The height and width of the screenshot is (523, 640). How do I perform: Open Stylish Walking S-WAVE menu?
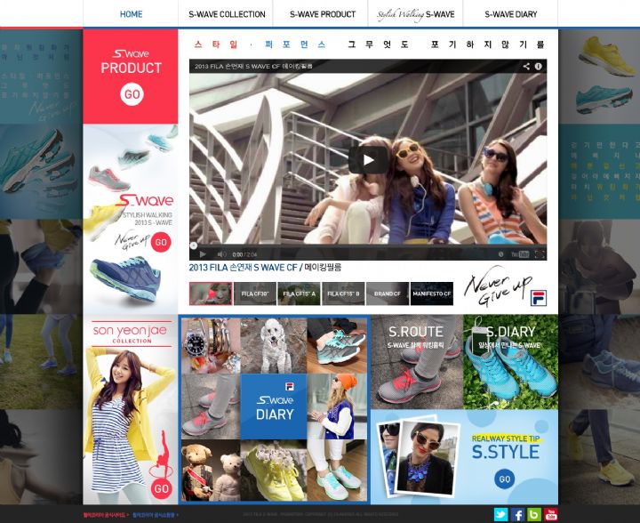(415, 14)
